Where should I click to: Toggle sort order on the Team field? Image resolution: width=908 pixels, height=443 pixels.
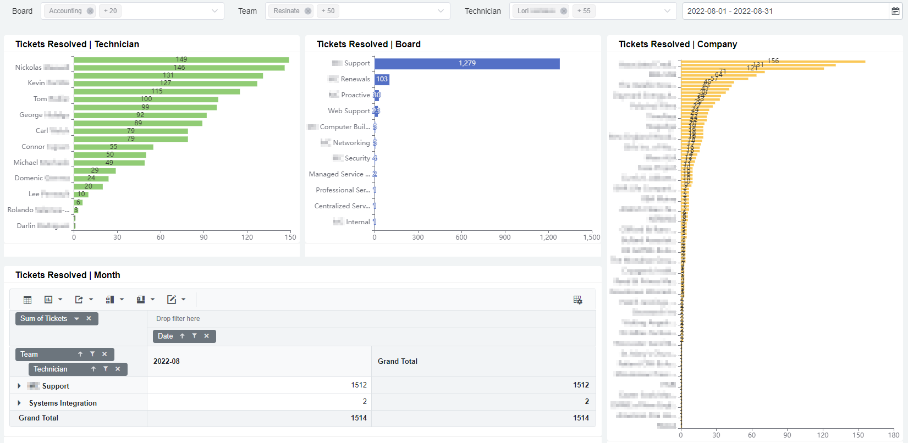click(80, 355)
